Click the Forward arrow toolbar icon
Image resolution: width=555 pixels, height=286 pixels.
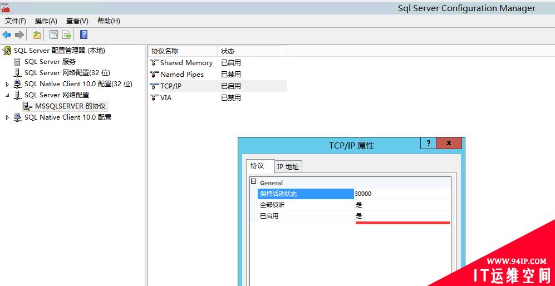[x=19, y=34]
